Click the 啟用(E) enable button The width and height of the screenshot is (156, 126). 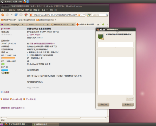point(129,99)
